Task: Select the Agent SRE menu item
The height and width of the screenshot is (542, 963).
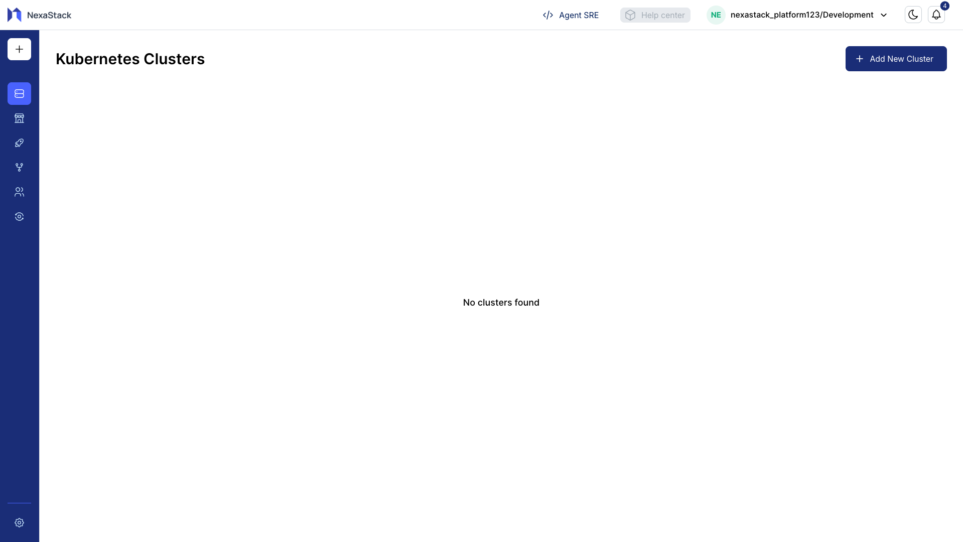Action: (x=579, y=15)
